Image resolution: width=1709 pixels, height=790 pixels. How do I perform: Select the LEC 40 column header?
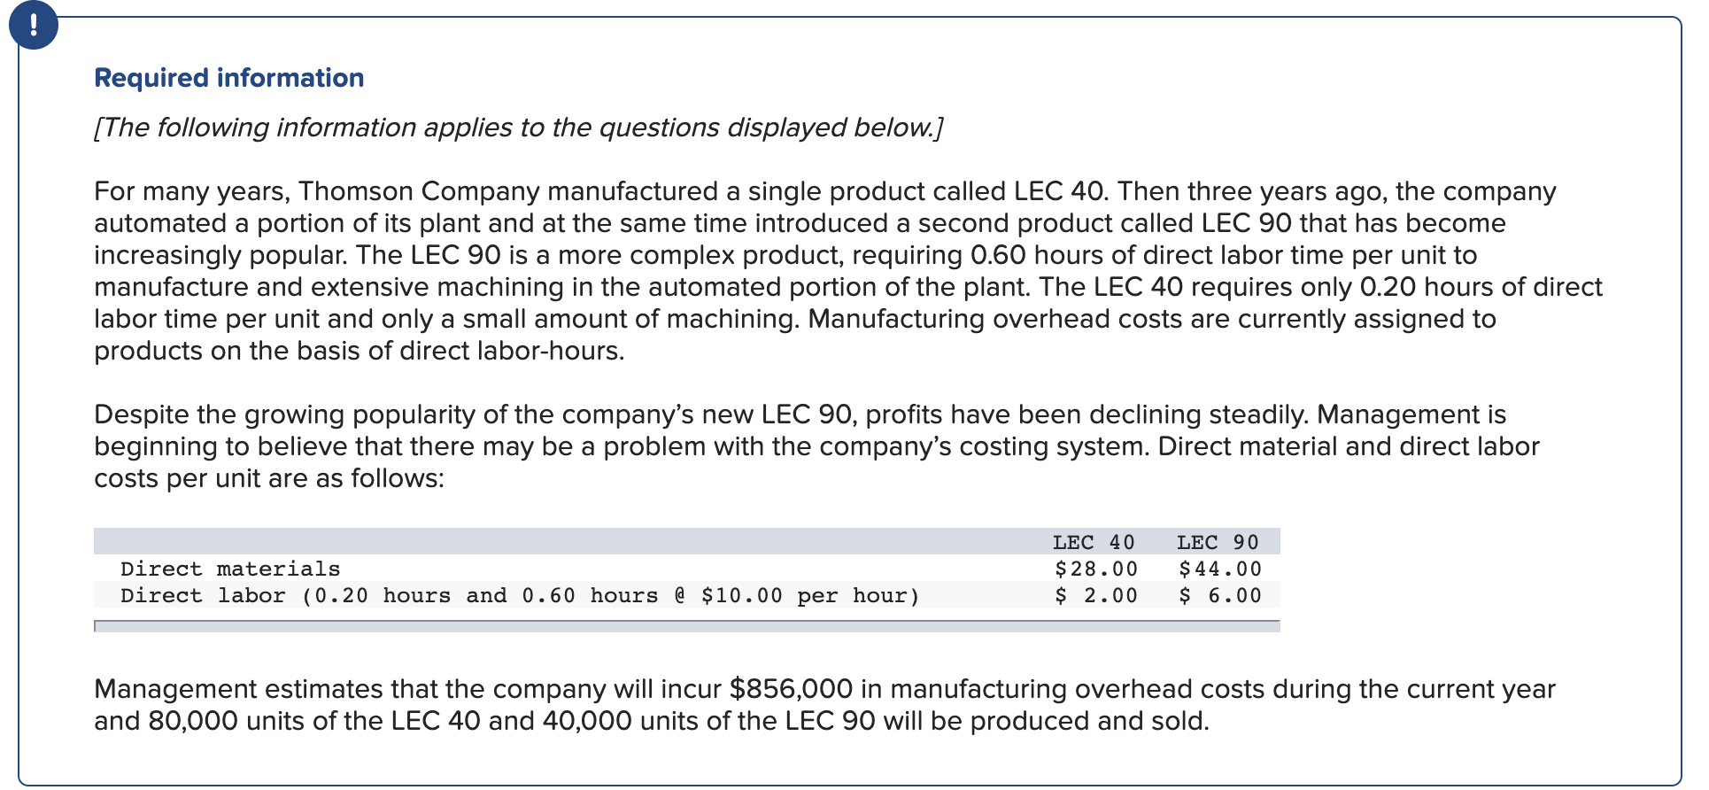(1094, 542)
